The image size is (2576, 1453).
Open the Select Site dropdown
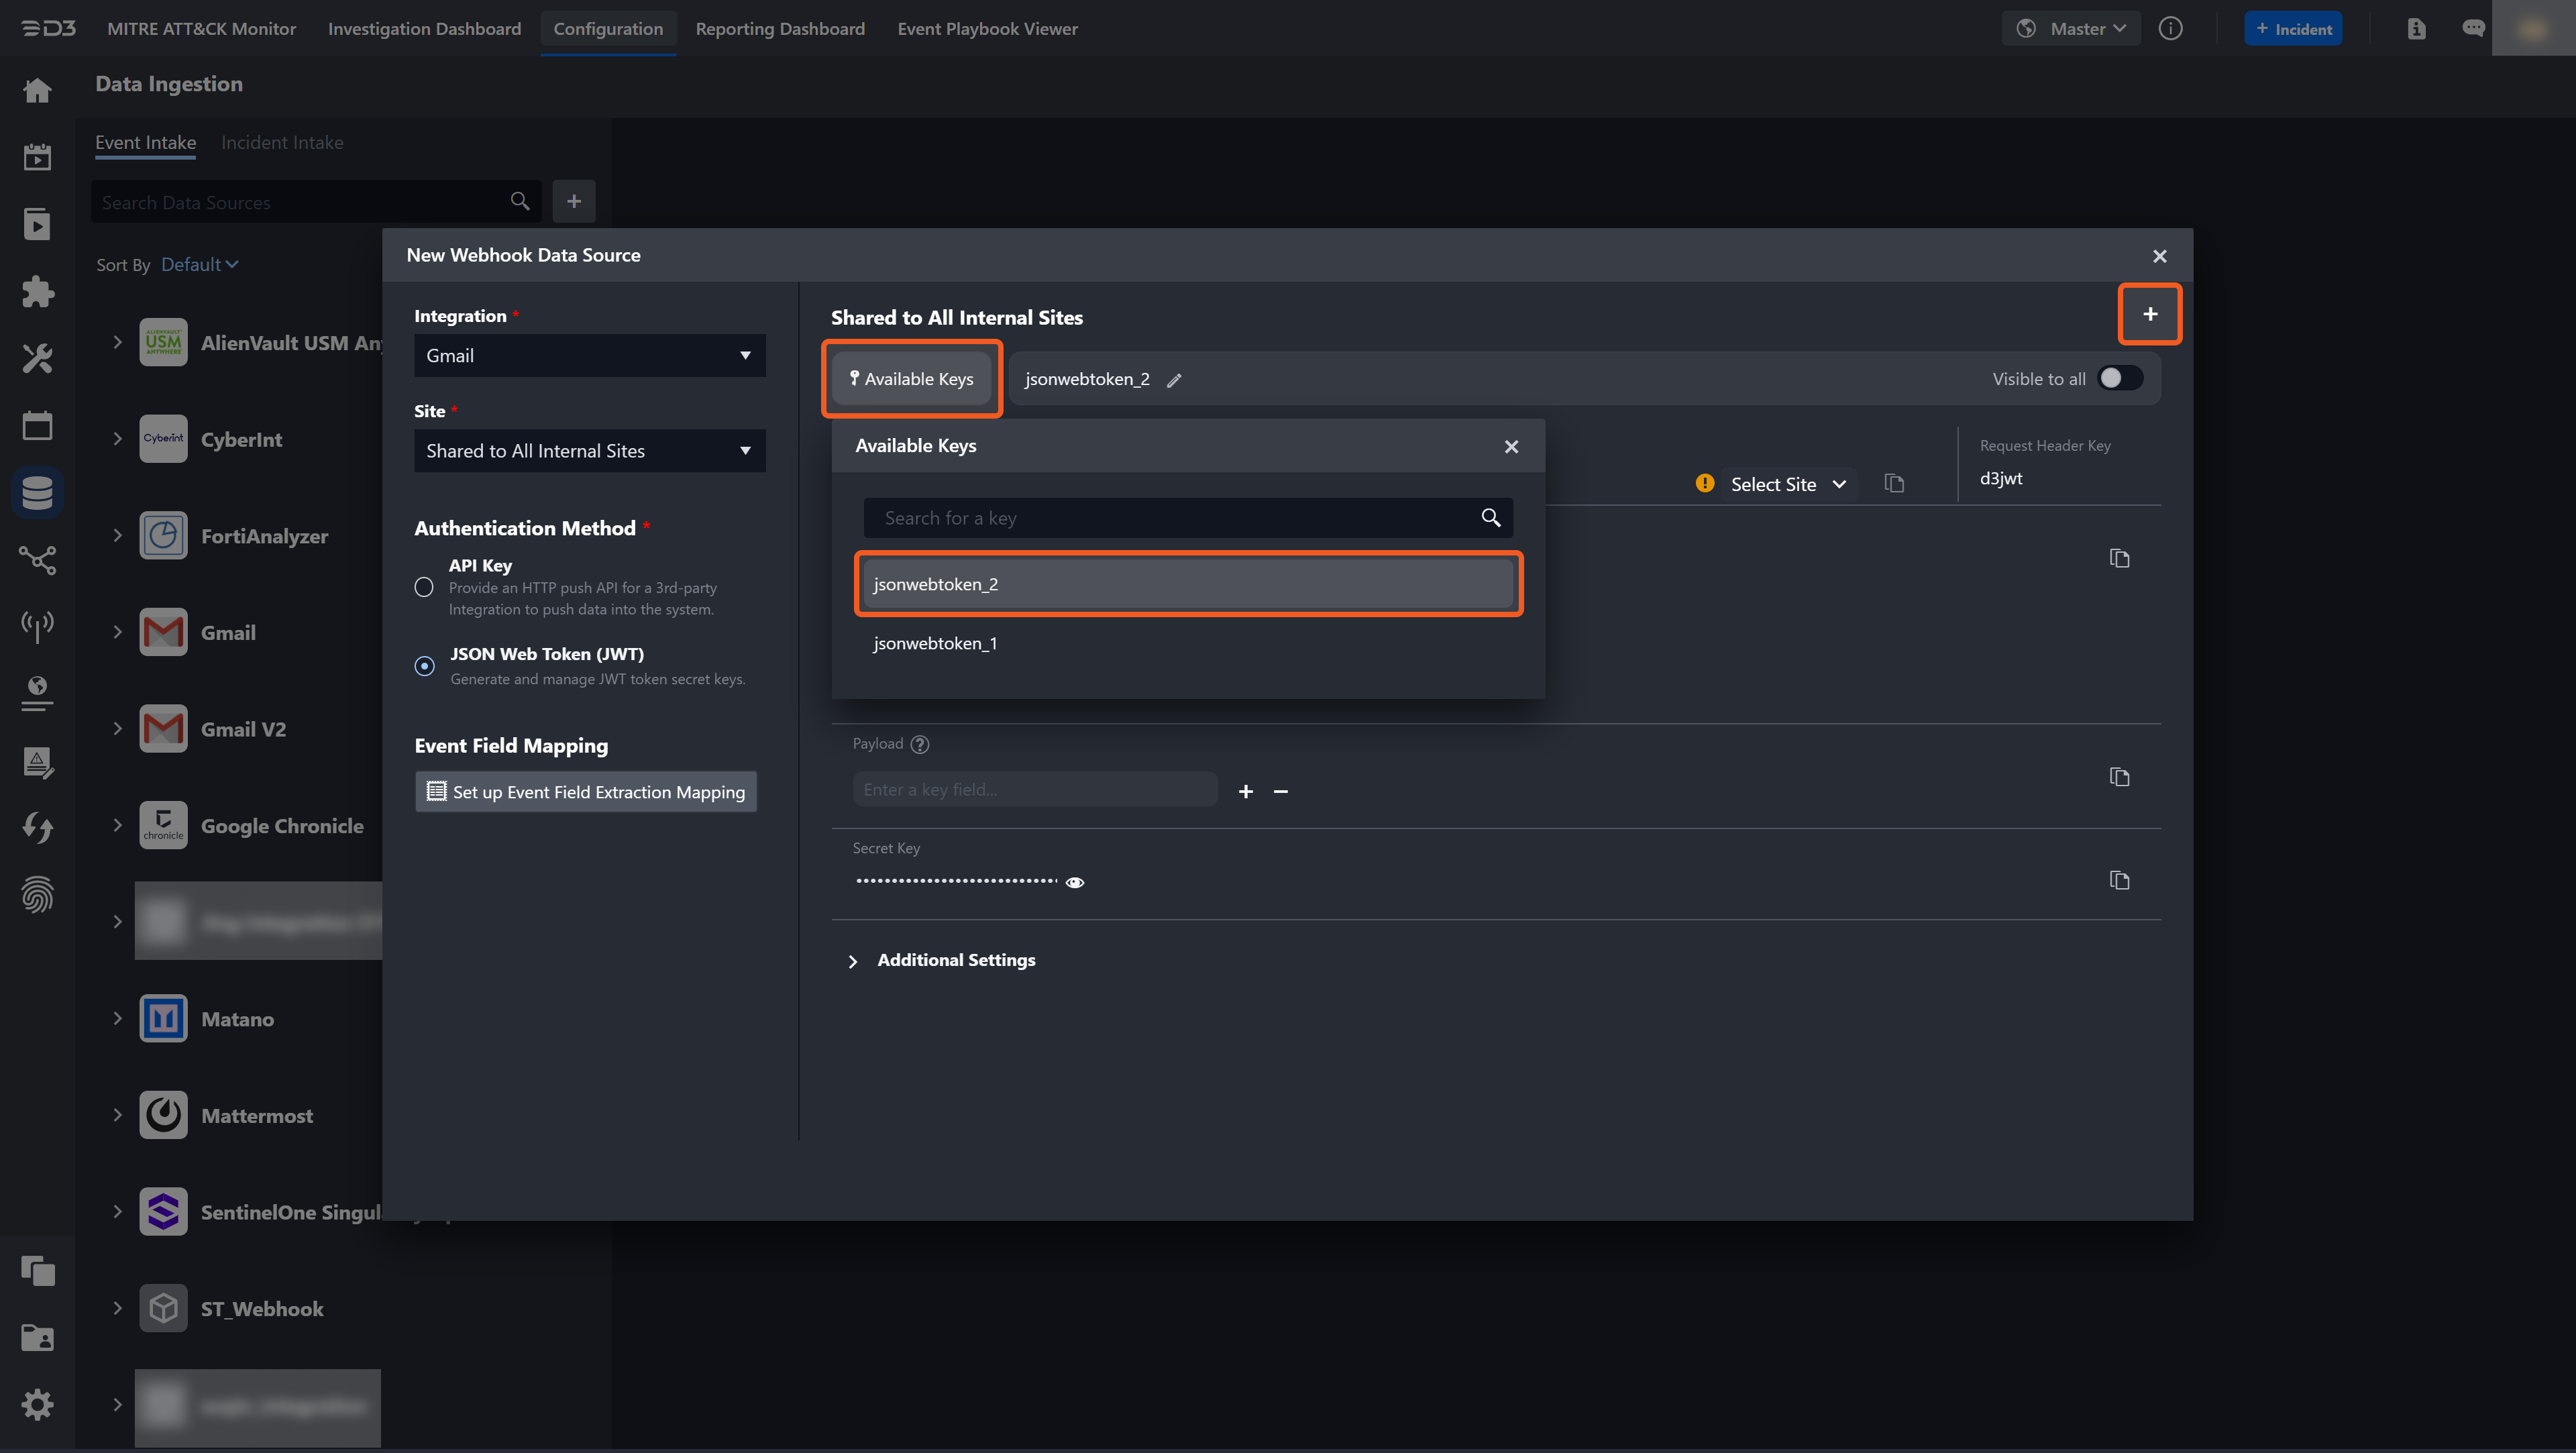coord(1786,484)
